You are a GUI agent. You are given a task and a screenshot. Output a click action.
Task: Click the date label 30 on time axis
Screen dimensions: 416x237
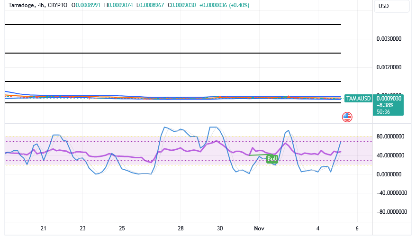coord(220,228)
